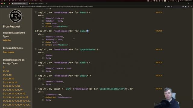Image resolution: width=193 pixels, height=108 pixels.
Task: Open the Required Methods sidebar heading
Action: 13,48
